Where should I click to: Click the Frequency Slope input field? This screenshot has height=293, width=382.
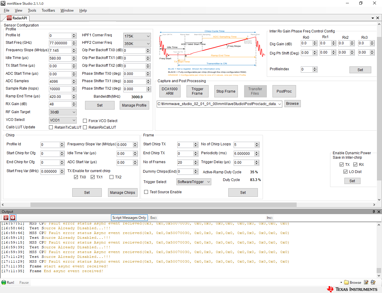pyautogui.click(x=60, y=51)
